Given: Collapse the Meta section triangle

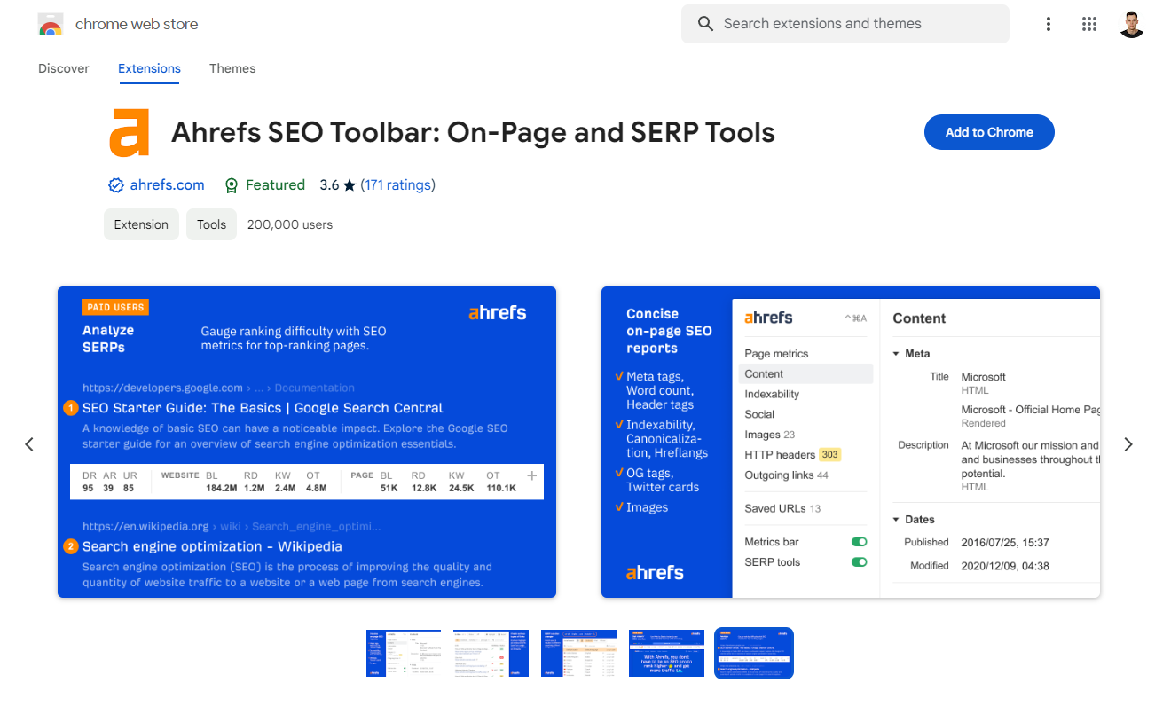Looking at the screenshot, I should coord(896,354).
